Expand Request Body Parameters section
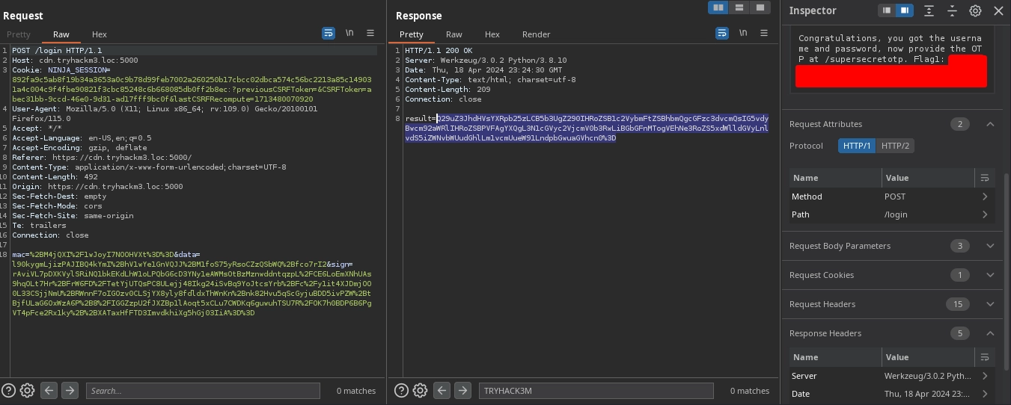The height and width of the screenshot is (405, 1011). tap(990, 246)
